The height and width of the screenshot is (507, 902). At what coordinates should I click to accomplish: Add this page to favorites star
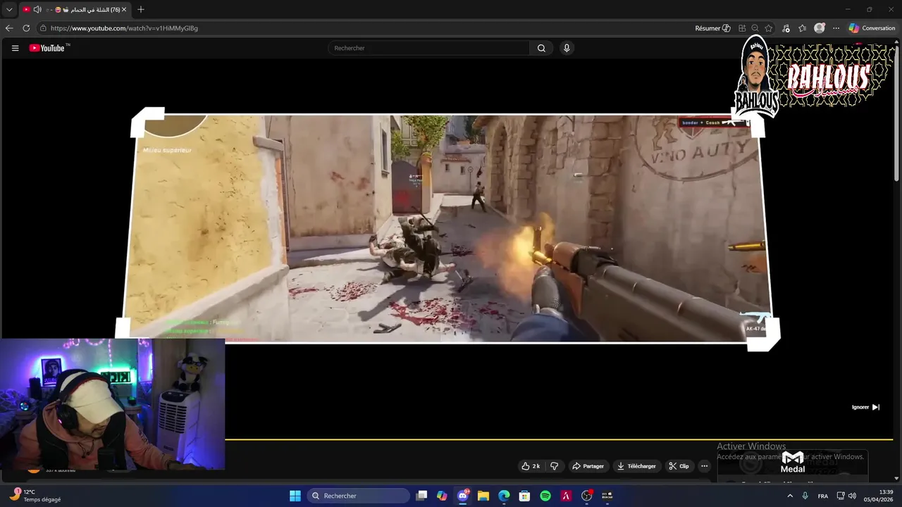(769, 28)
